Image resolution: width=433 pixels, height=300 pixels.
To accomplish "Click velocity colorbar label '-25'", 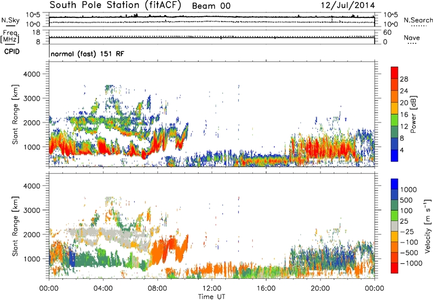I will point(407,231).
